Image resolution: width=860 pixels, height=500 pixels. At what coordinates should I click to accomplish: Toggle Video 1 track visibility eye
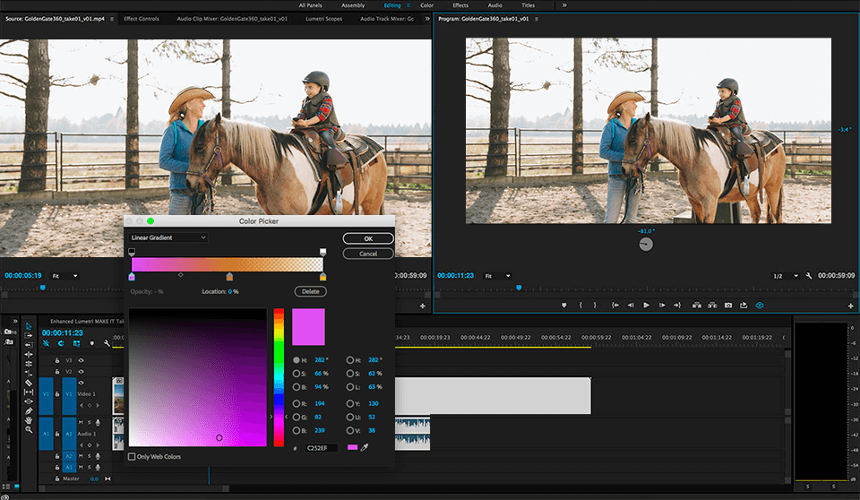point(82,383)
